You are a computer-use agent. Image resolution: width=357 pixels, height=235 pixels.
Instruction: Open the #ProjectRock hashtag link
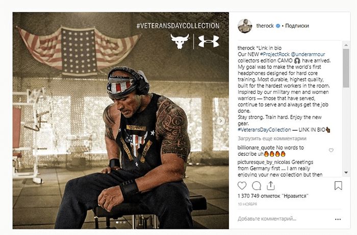[275, 54]
